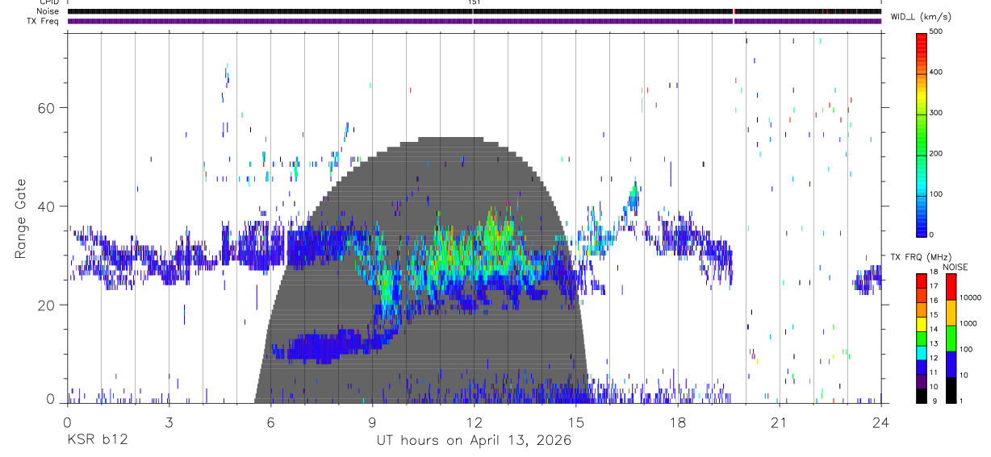Click the '151' CPID value
Image resolution: width=991 pixels, height=457 pixels.
coord(474,2)
